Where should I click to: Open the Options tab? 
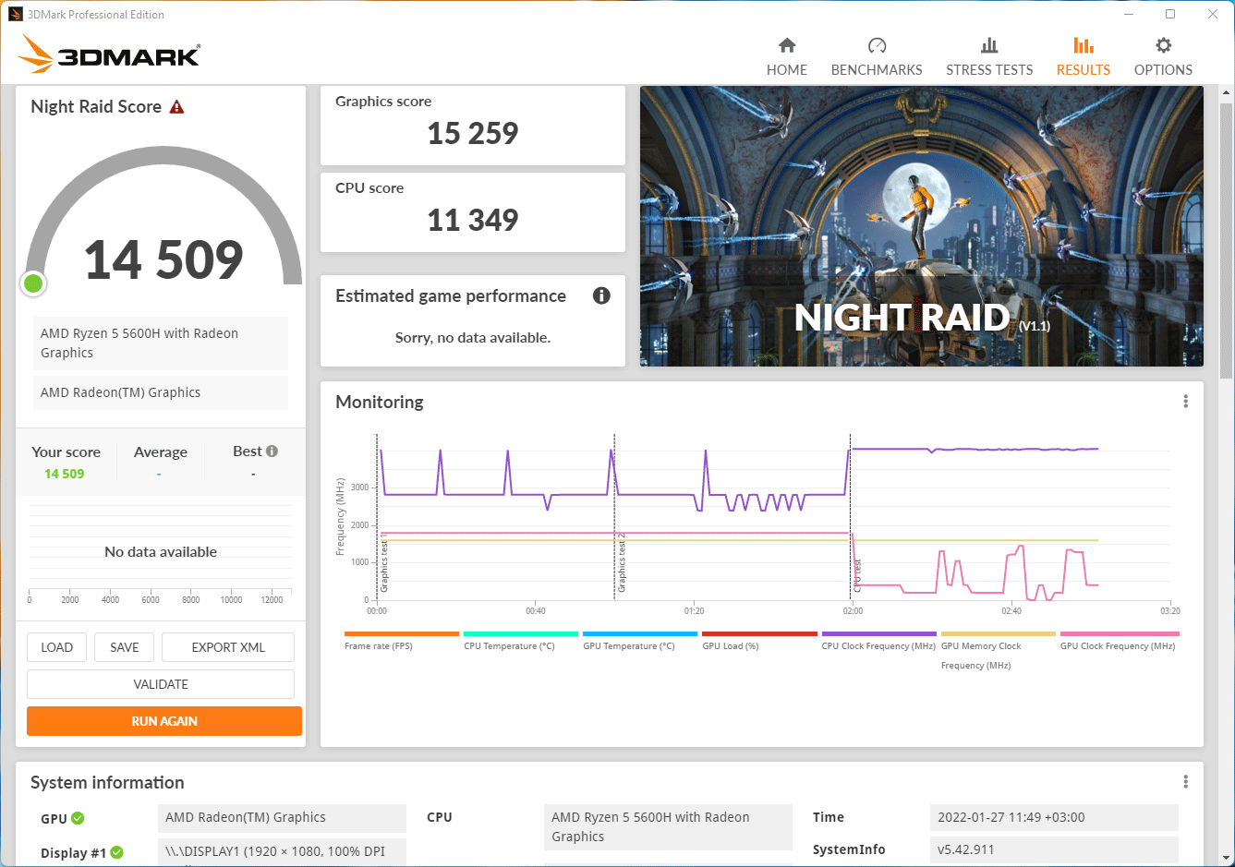[x=1163, y=57]
